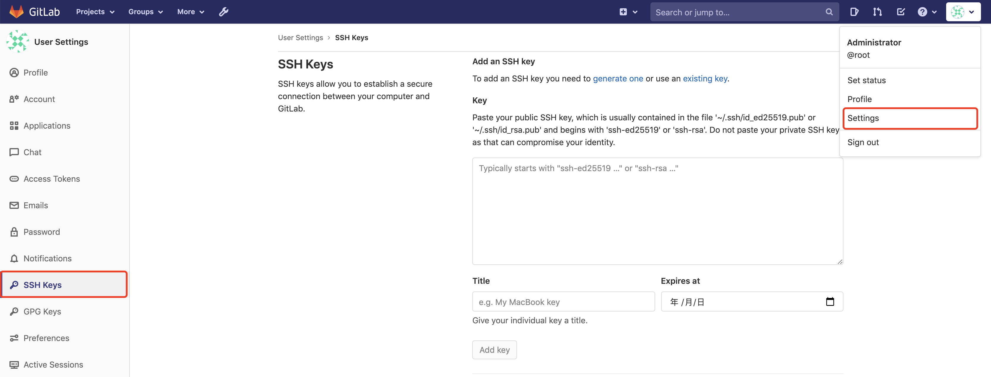
Task: Click the @root username text
Action: pyautogui.click(x=858, y=55)
